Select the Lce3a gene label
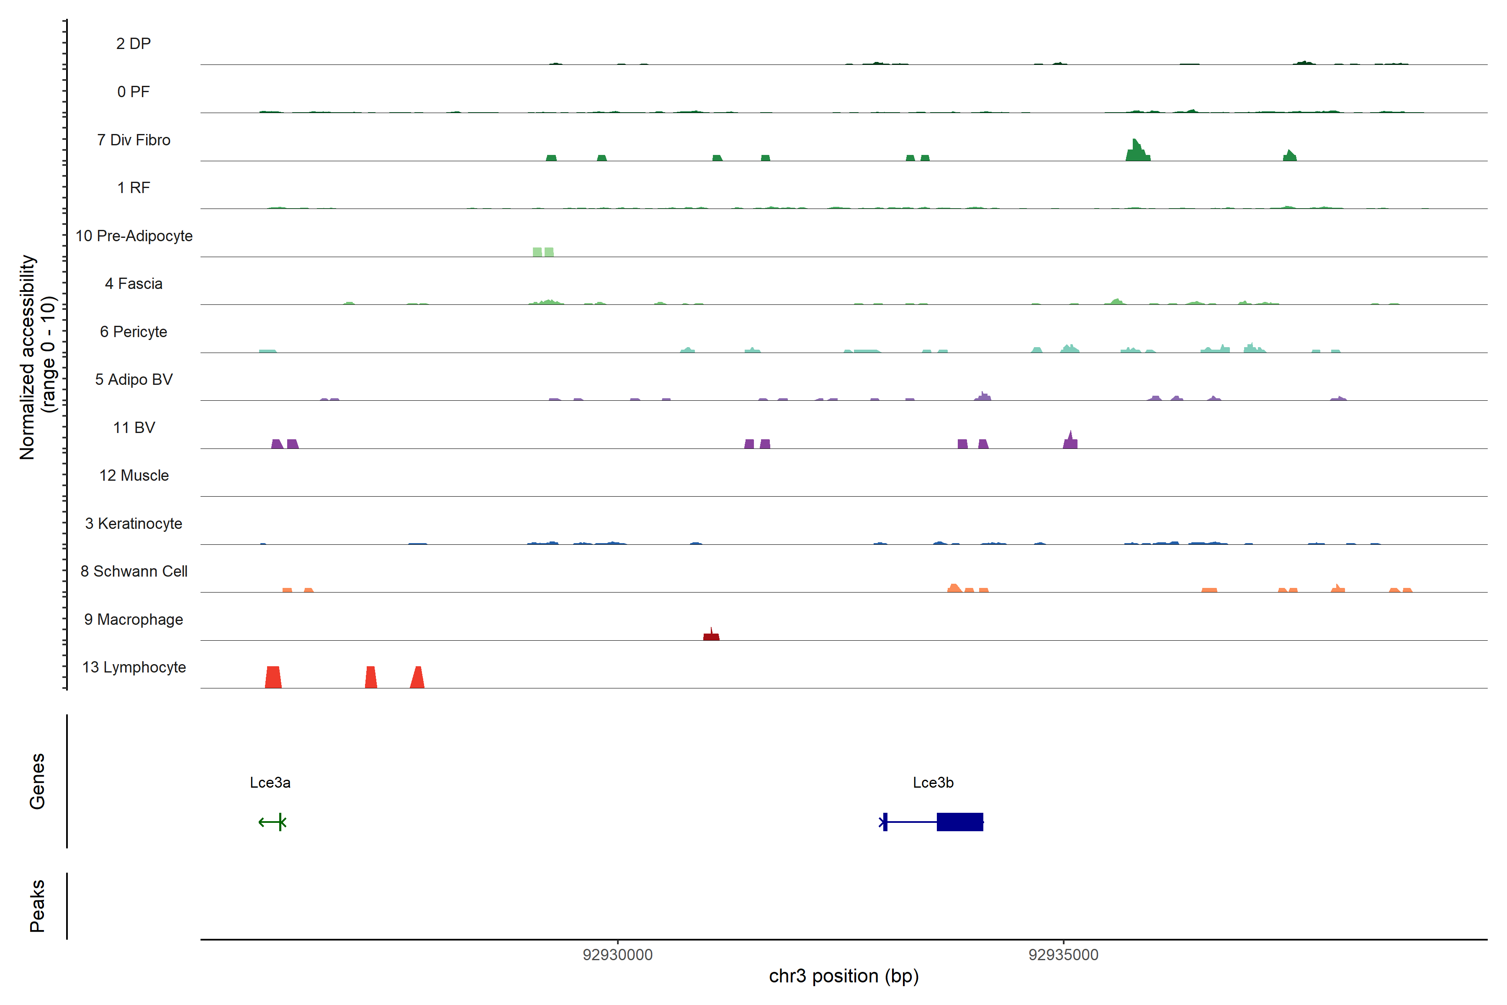The width and height of the screenshot is (1507, 1005). pos(270,783)
